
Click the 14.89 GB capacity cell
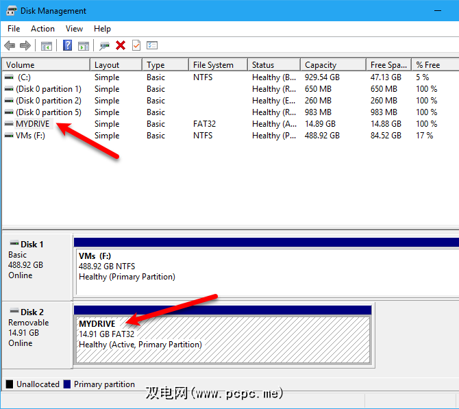[x=320, y=124]
